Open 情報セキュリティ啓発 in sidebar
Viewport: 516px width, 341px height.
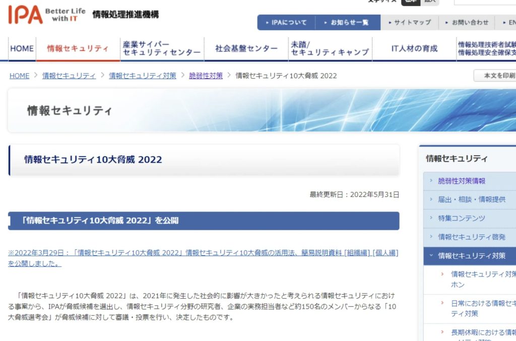[x=472, y=237]
